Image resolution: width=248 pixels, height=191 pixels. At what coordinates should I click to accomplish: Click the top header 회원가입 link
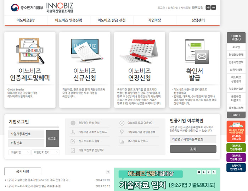pyautogui.click(x=173, y=8)
